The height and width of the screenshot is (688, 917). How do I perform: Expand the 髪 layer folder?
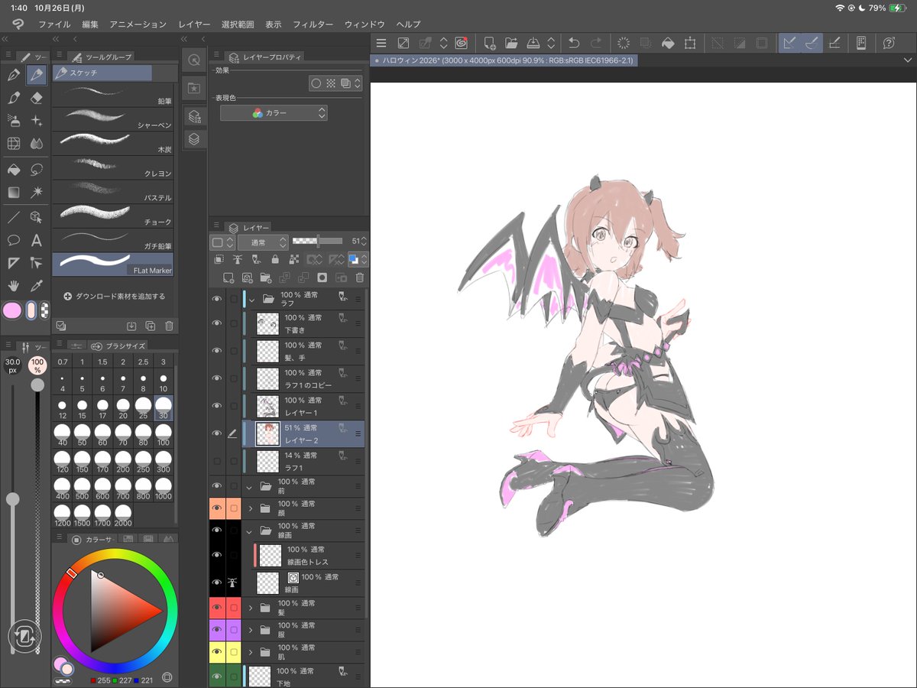click(x=250, y=608)
